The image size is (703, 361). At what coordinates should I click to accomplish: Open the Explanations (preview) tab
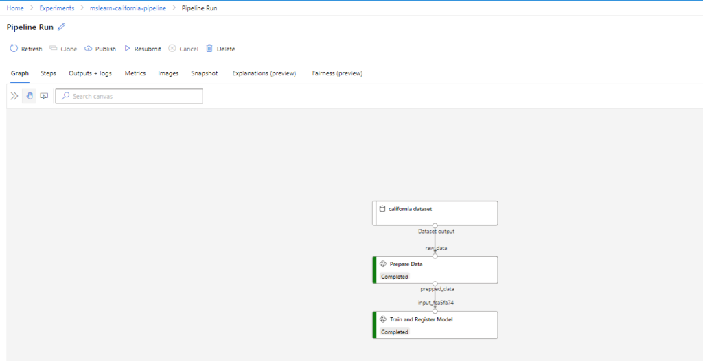click(264, 73)
